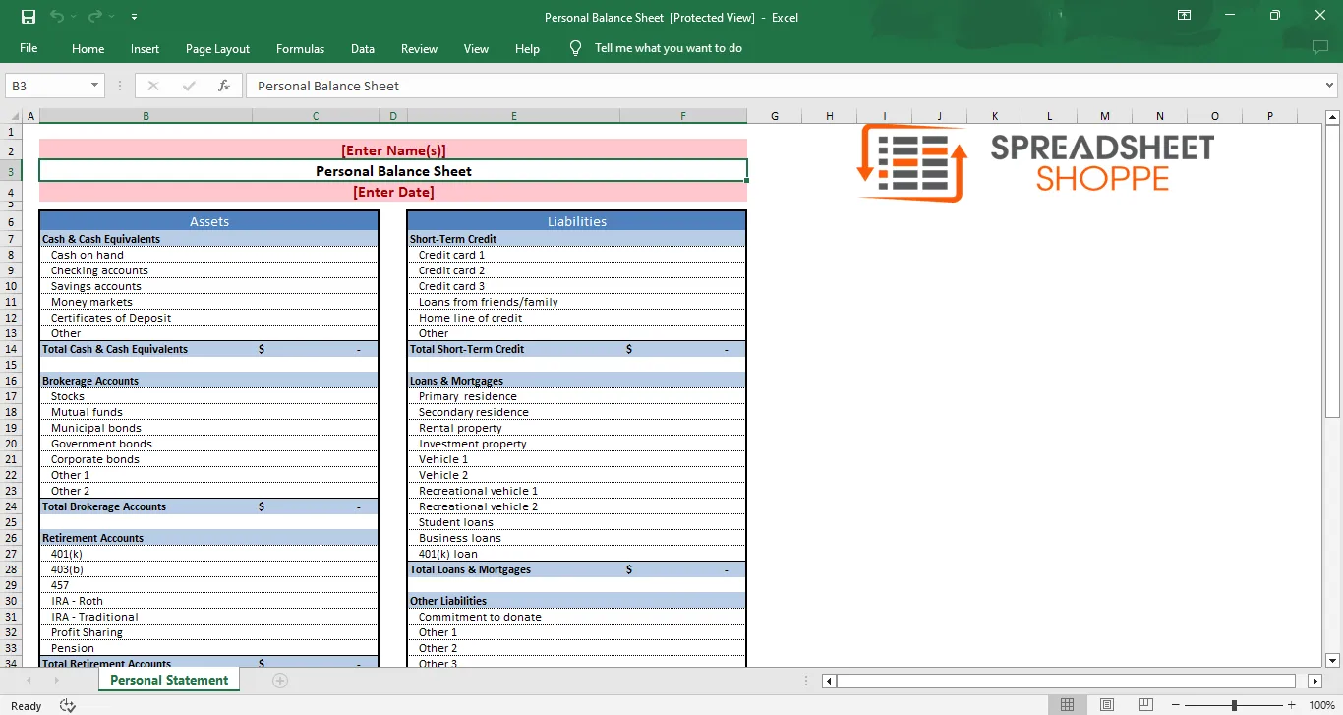The width and height of the screenshot is (1343, 715).
Task: Click the Insert Function fx icon
Action: point(224,86)
